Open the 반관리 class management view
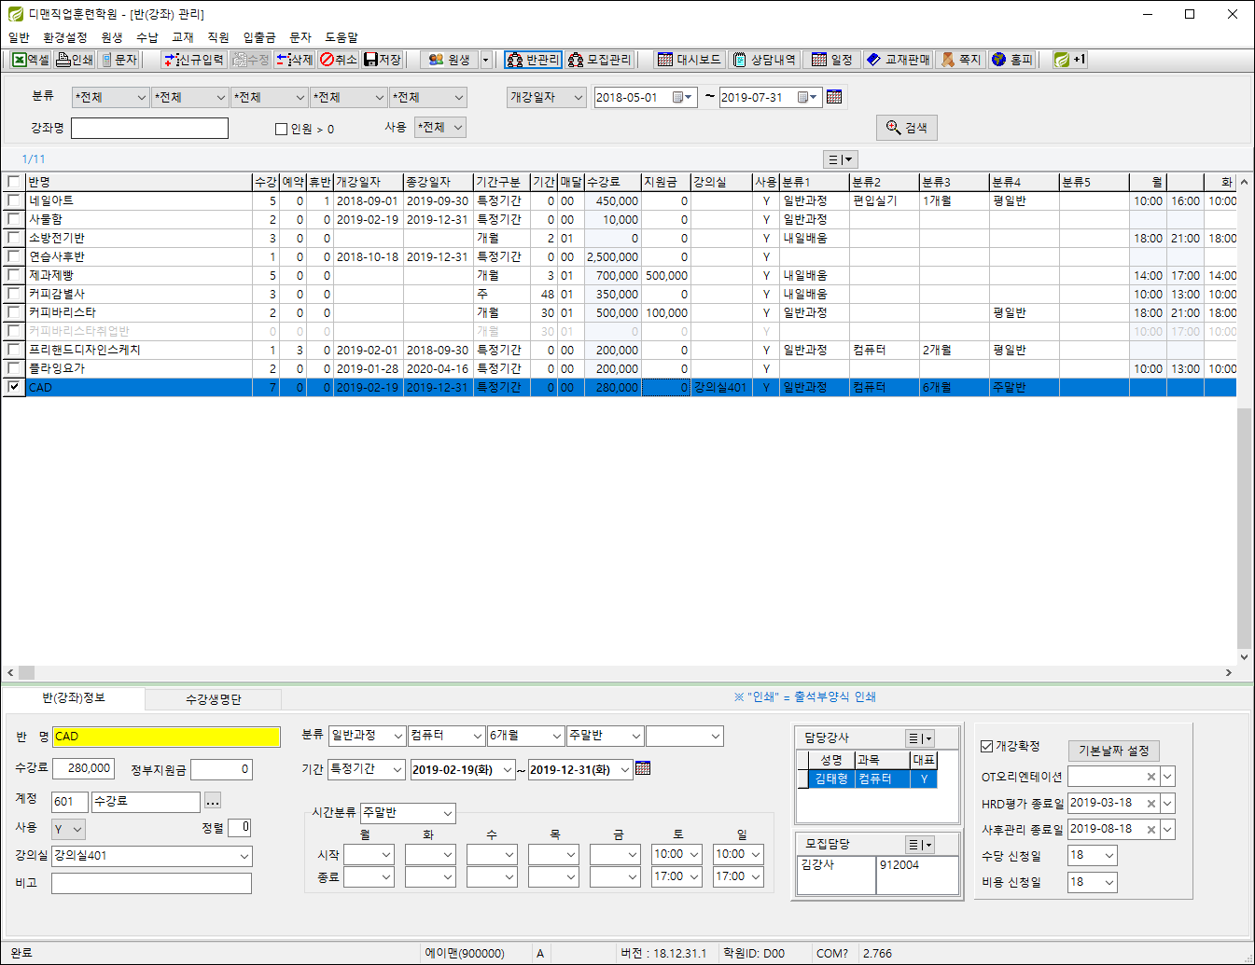Viewport: 1255px width, 965px height. pyautogui.click(x=533, y=60)
